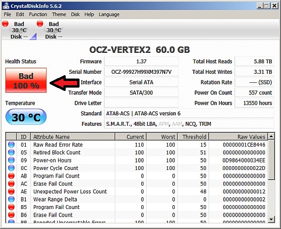Select the Retired Block Count row name

pyautogui.click(x=57, y=152)
